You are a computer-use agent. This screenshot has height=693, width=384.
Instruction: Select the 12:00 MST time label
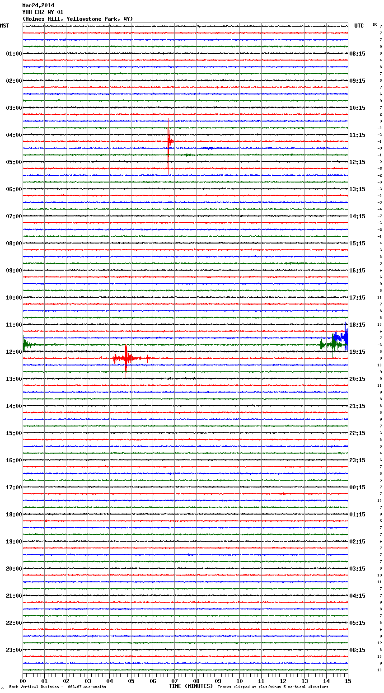coord(14,352)
